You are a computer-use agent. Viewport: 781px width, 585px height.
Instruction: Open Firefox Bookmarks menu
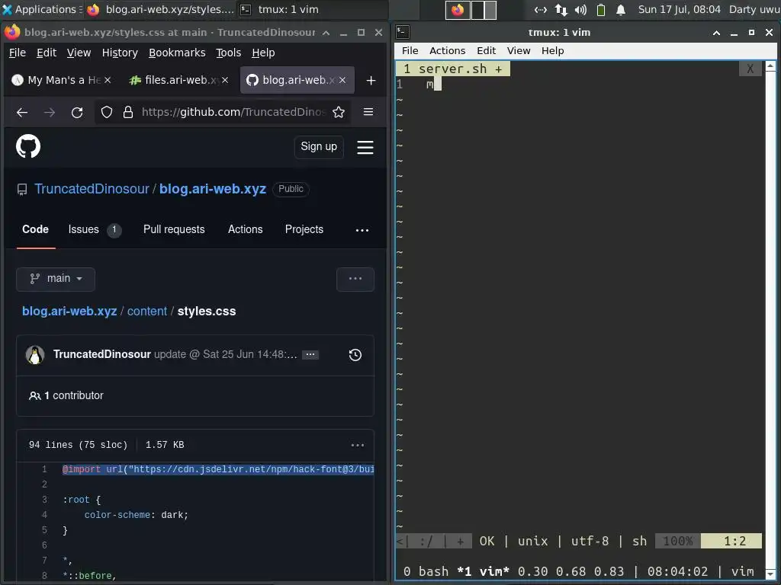pos(177,53)
